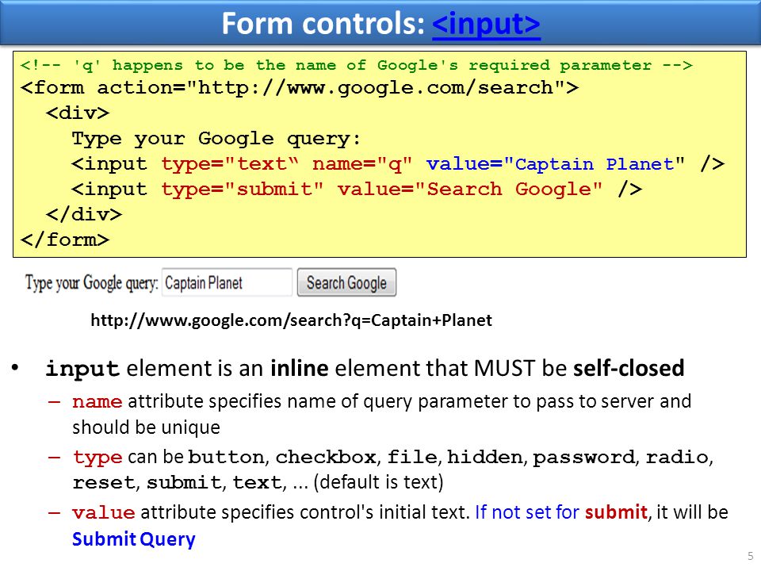The image size is (761, 571).
Task: Click the red 'submit' word in last bullet
Action: [x=616, y=512]
